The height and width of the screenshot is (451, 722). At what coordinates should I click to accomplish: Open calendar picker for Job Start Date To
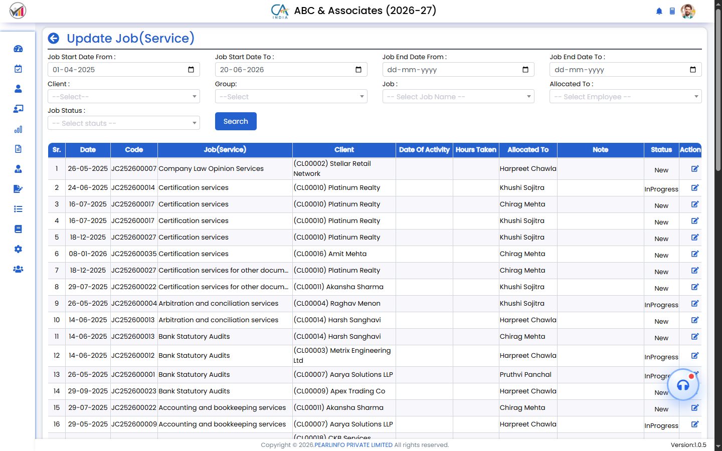point(358,70)
